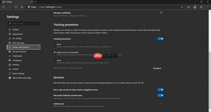Viewport: 211px width, 112px height.
Task: Open System settings
Action: point(15,69)
